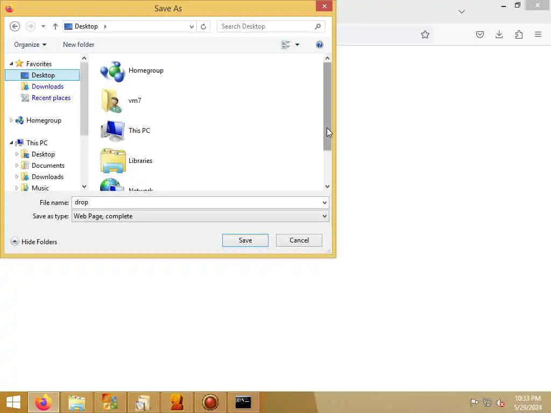
Task: Expand the Homegroup tree node
Action: point(11,120)
